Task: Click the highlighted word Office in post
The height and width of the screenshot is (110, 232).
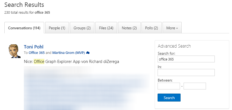Action: coord(39,62)
